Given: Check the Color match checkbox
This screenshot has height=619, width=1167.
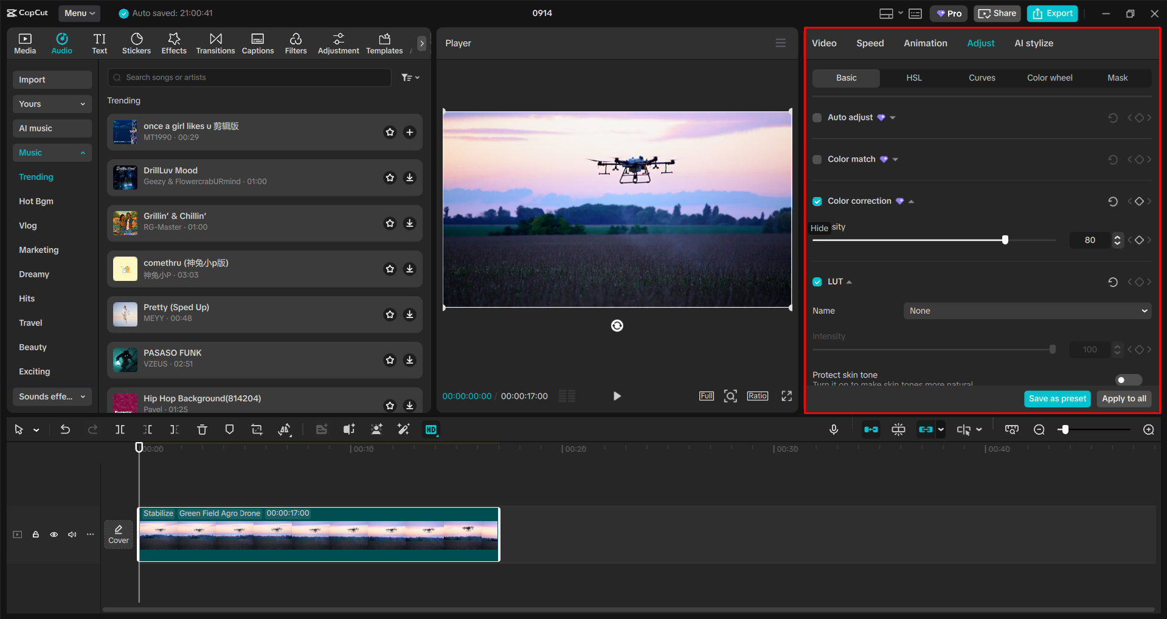Looking at the screenshot, I should tap(817, 159).
